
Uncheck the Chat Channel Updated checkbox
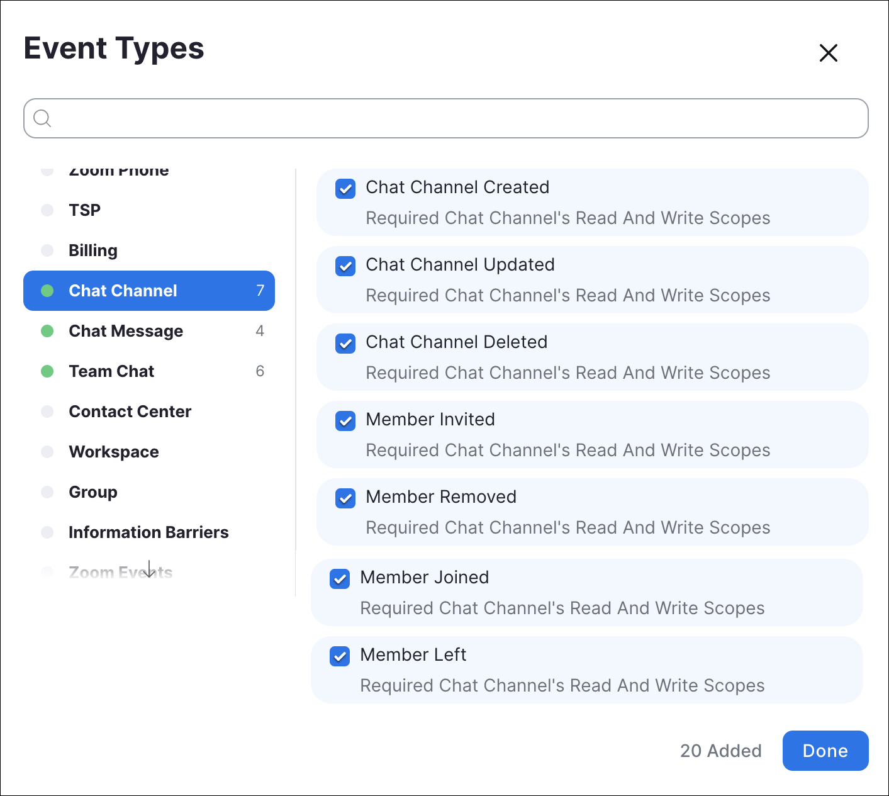click(x=345, y=266)
